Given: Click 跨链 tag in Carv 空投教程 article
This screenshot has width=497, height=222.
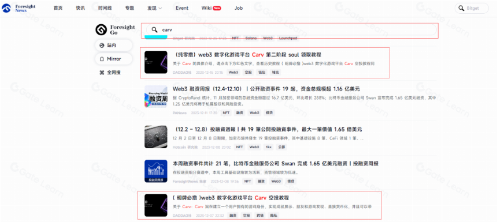Looking at the screenshot, I should pos(260,215).
